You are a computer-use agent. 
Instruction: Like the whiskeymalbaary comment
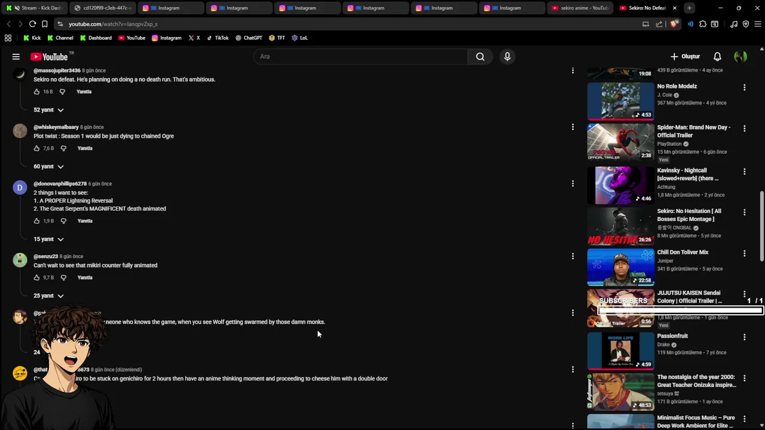click(x=36, y=148)
